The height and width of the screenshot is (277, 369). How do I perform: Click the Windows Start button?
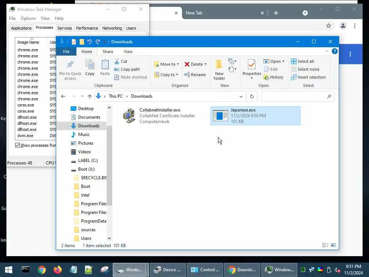(9, 270)
